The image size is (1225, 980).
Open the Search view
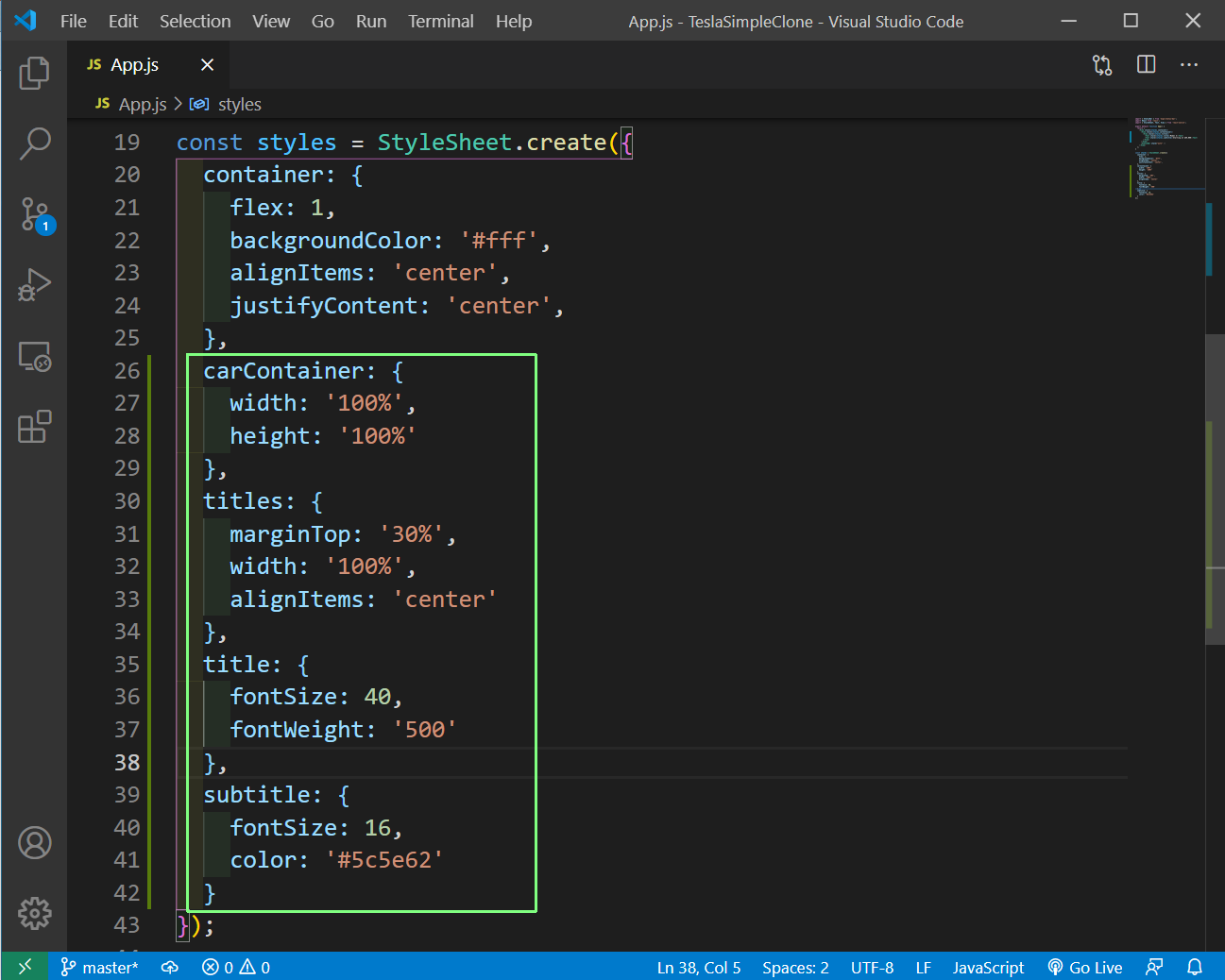point(34,144)
